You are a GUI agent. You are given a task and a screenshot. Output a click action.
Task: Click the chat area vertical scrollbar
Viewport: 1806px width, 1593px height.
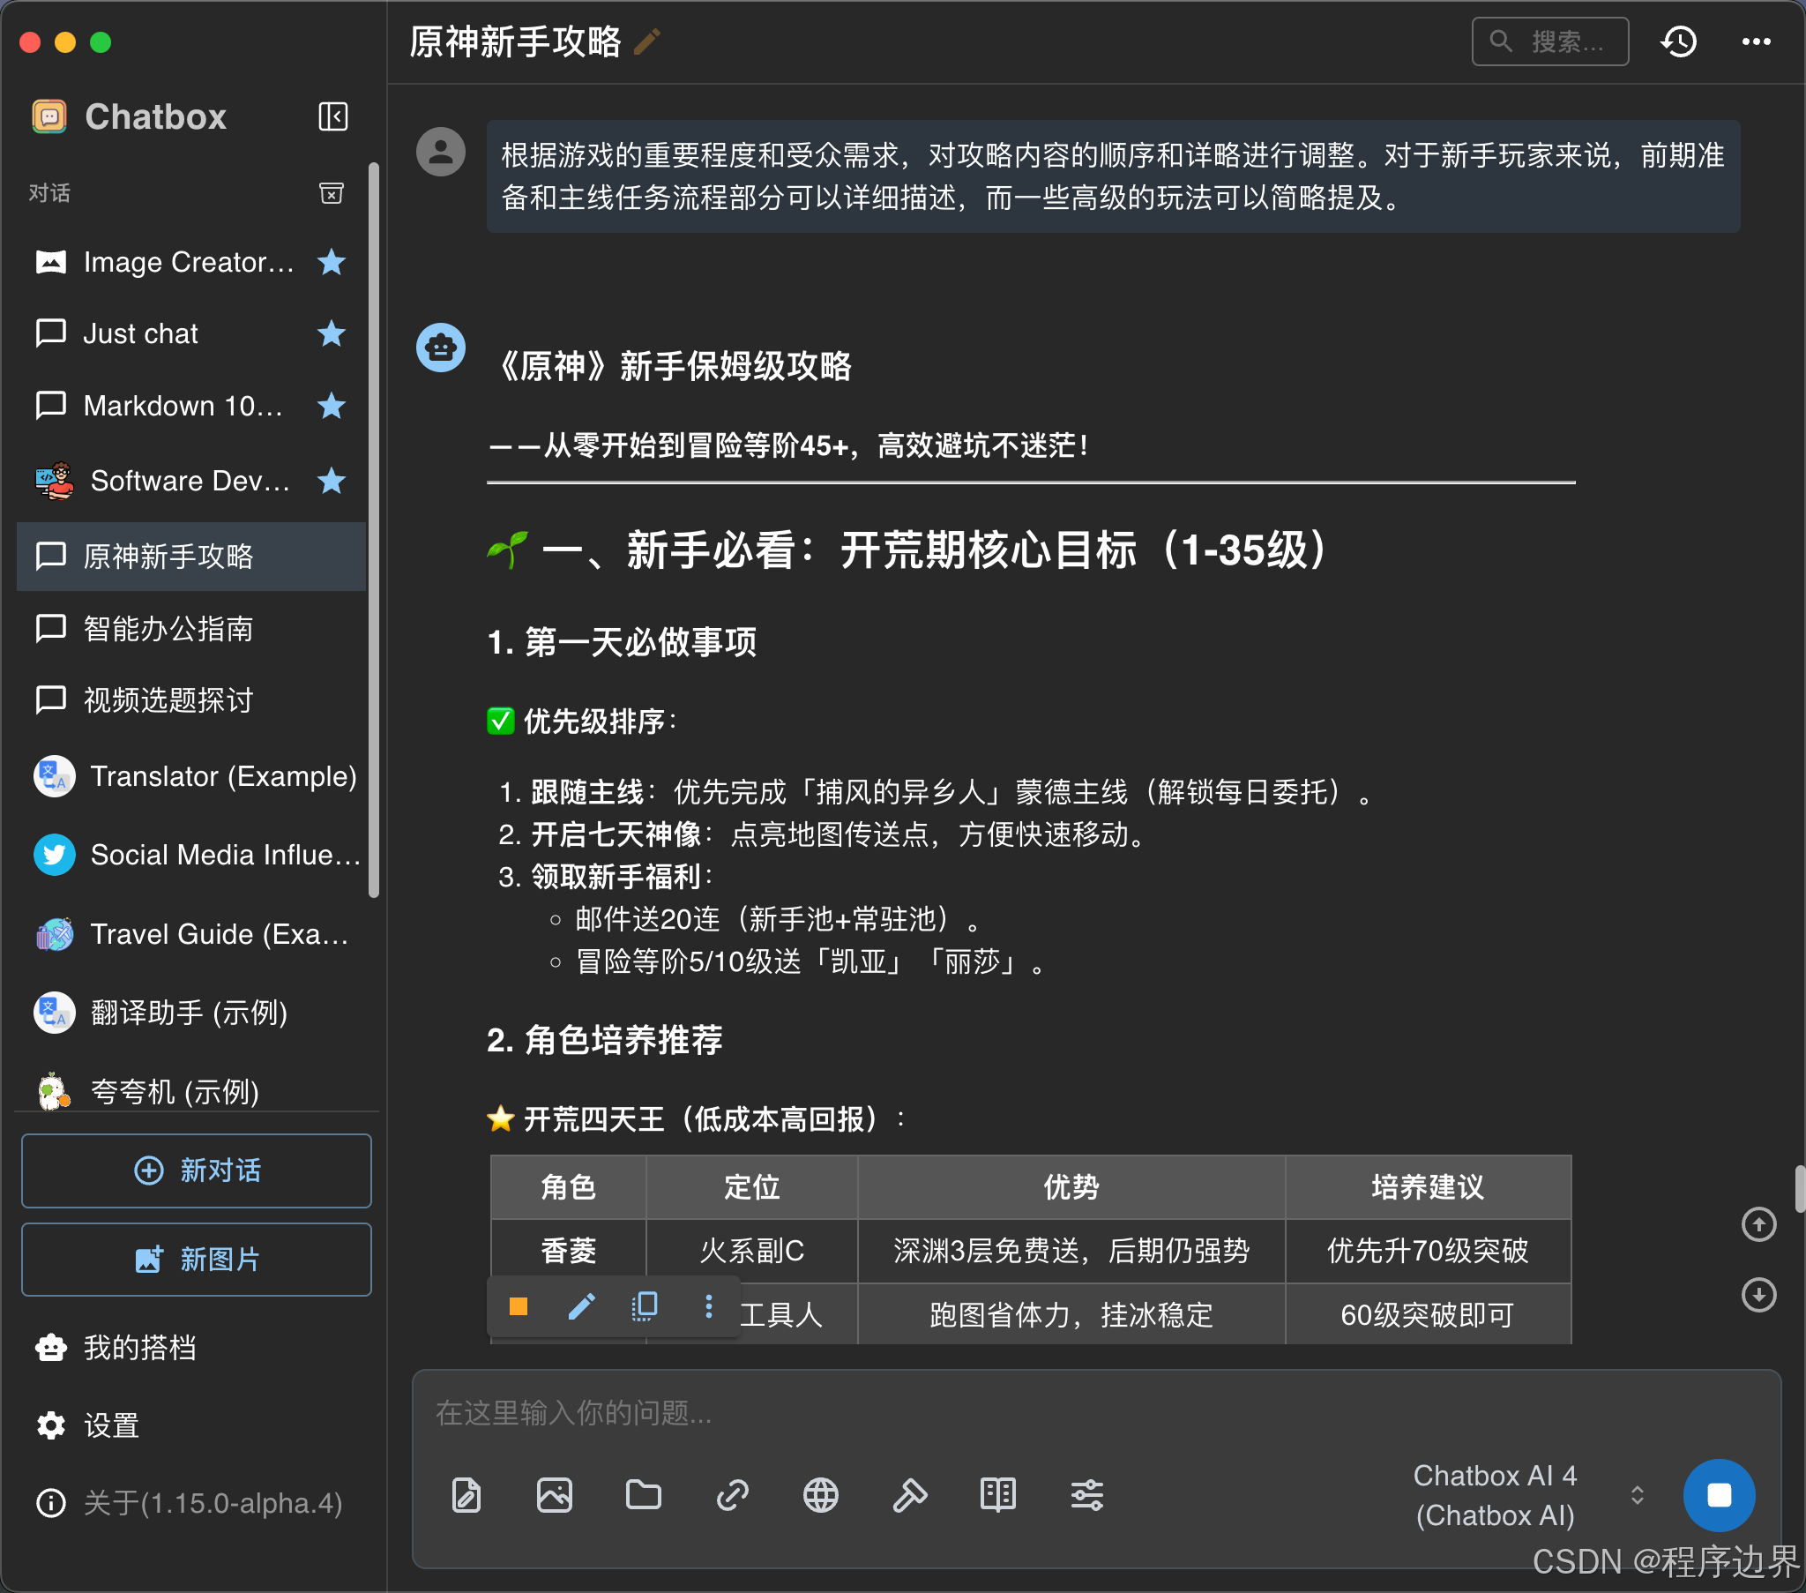(1799, 1189)
